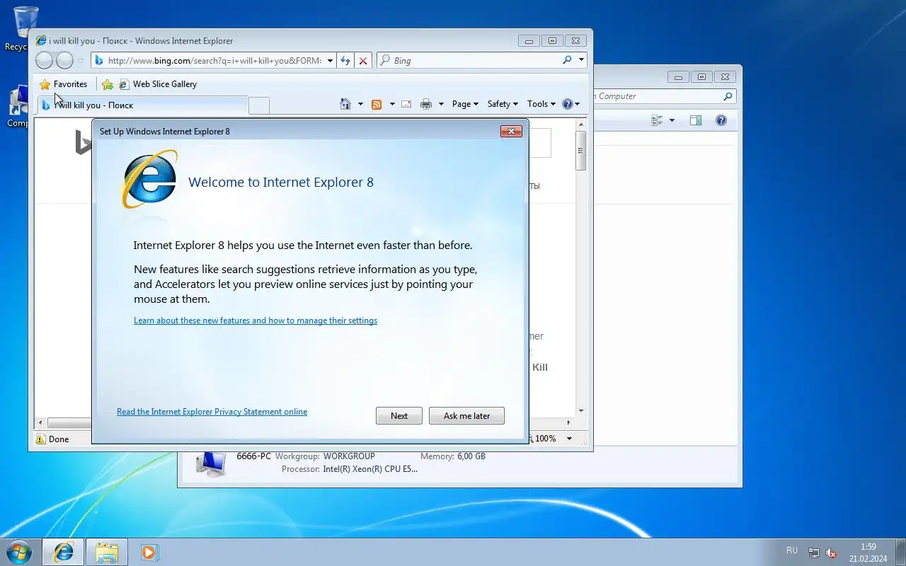Screen dimensions: 906x566
Task: Click the Next button in setup dialog
Action: [x=399, y=415]
